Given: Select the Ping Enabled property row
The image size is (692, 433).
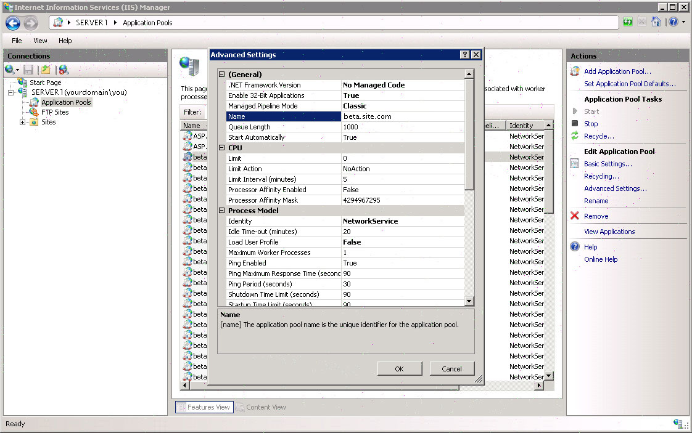Looking at the screenshot, I should click(x=345, y=263).
